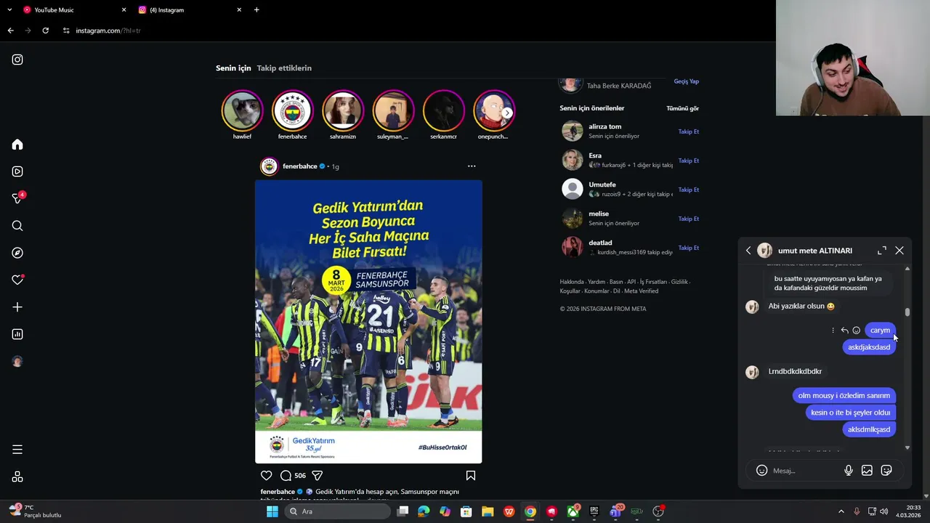The width and height of the screenshot is (930, 523).
Task: Open Notifications heart icon in the sidebar
Action: [17, 280]
